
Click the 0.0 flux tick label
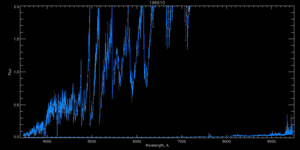click(16, 137)
